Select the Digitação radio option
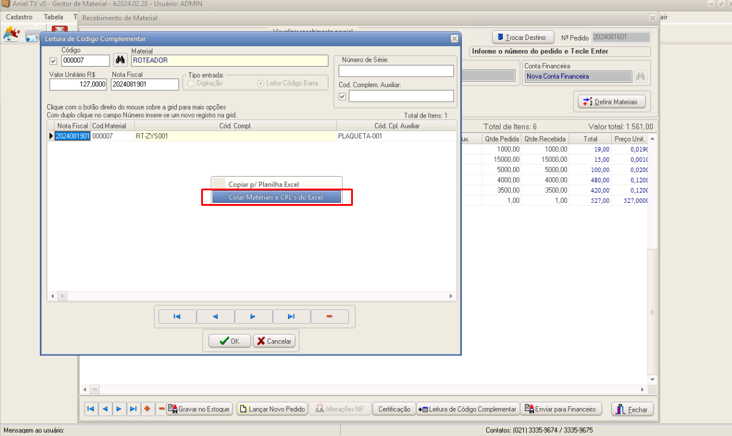 pyautogui.click(x=191, y=83)
